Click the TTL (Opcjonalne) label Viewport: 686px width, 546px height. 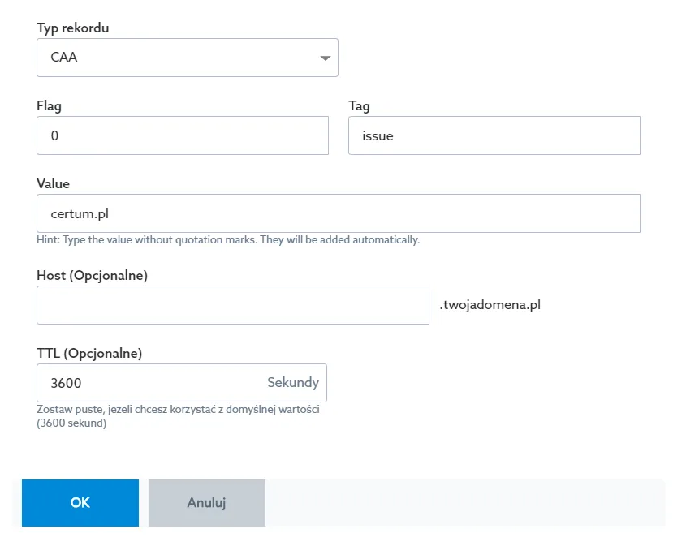click(x=89, y=353)
